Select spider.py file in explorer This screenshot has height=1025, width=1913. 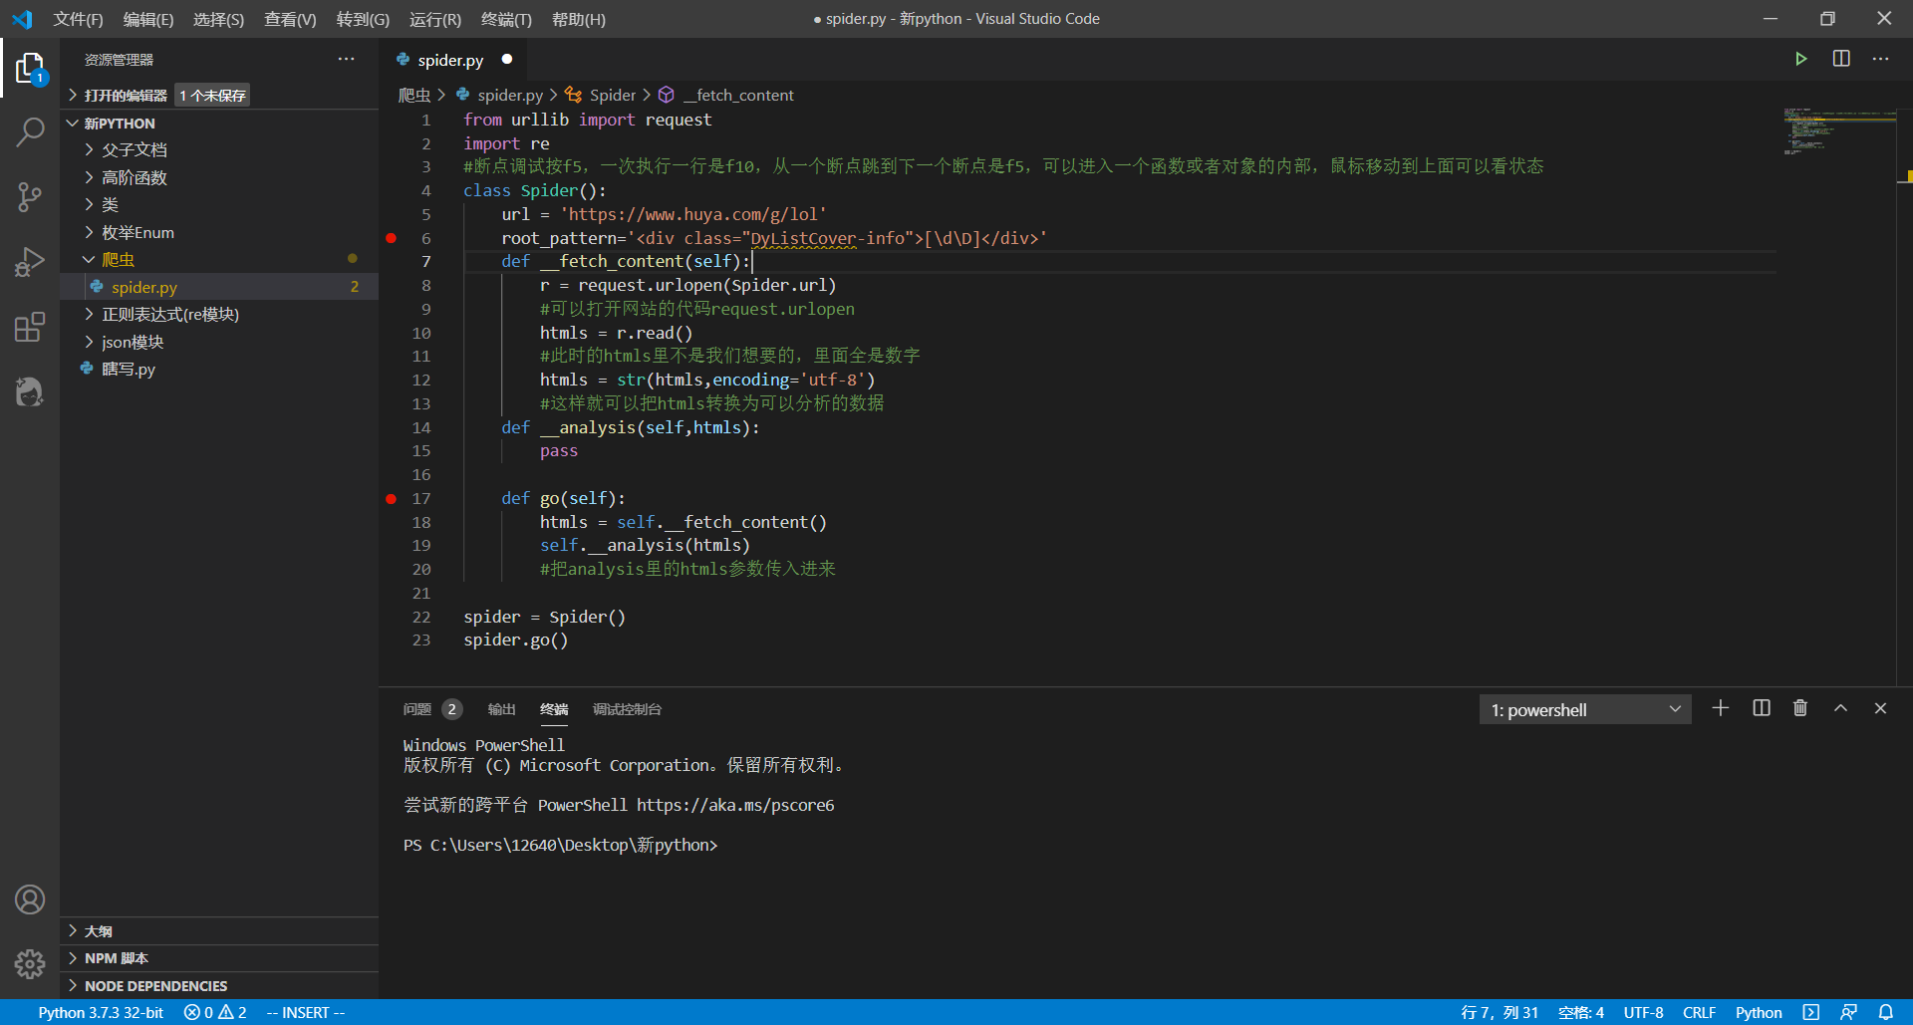click(x=219, y=287)
